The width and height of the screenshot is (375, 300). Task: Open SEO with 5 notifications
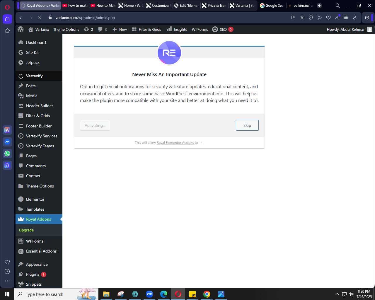pos(223,29)
